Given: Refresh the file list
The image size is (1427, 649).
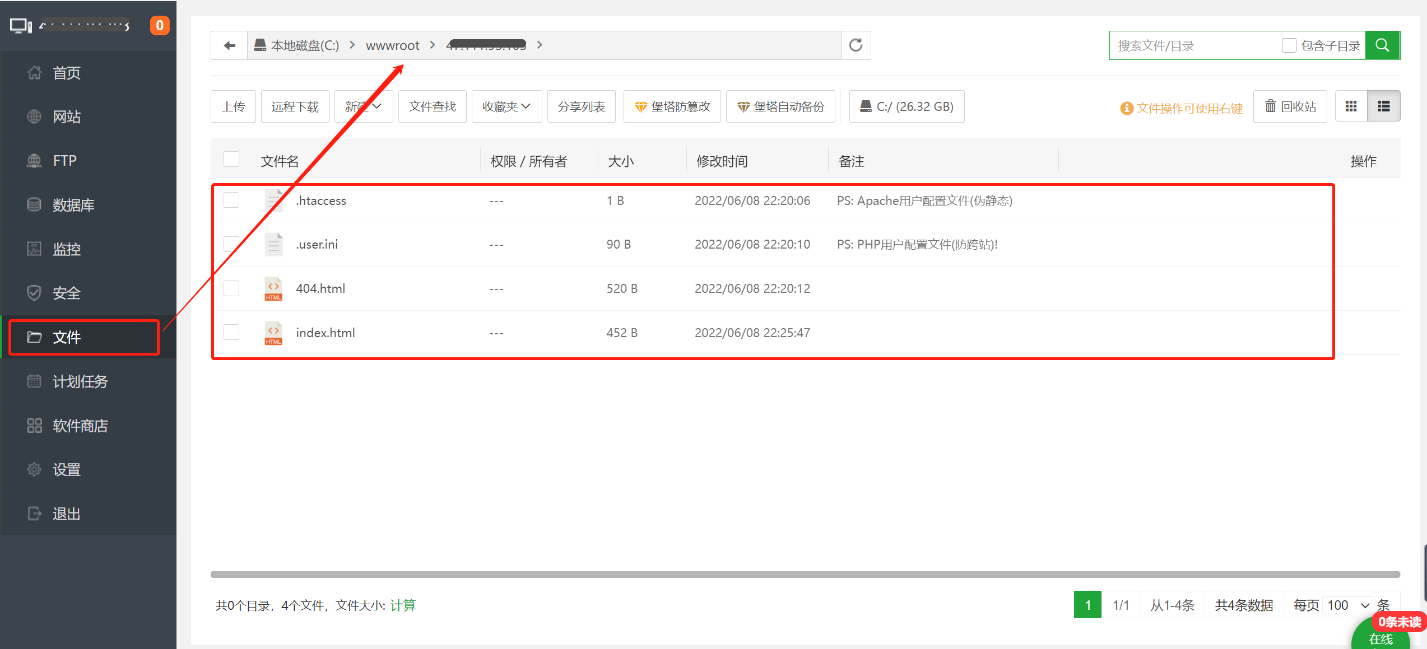Looking at the screenshot, I should point(856,45).
